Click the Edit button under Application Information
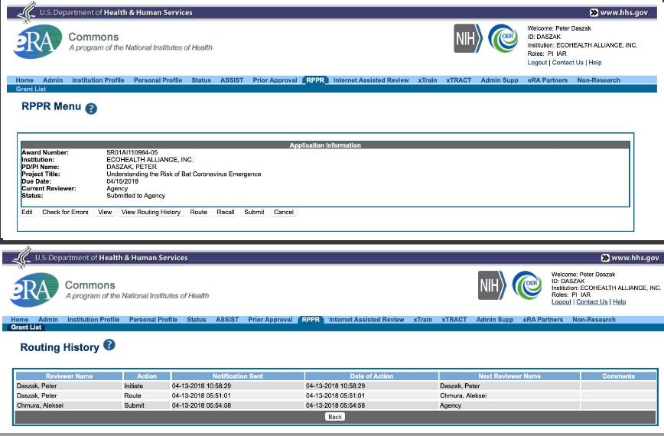Image resolution: width=664 pixels, height=436 pixels. tap(27, 212)
